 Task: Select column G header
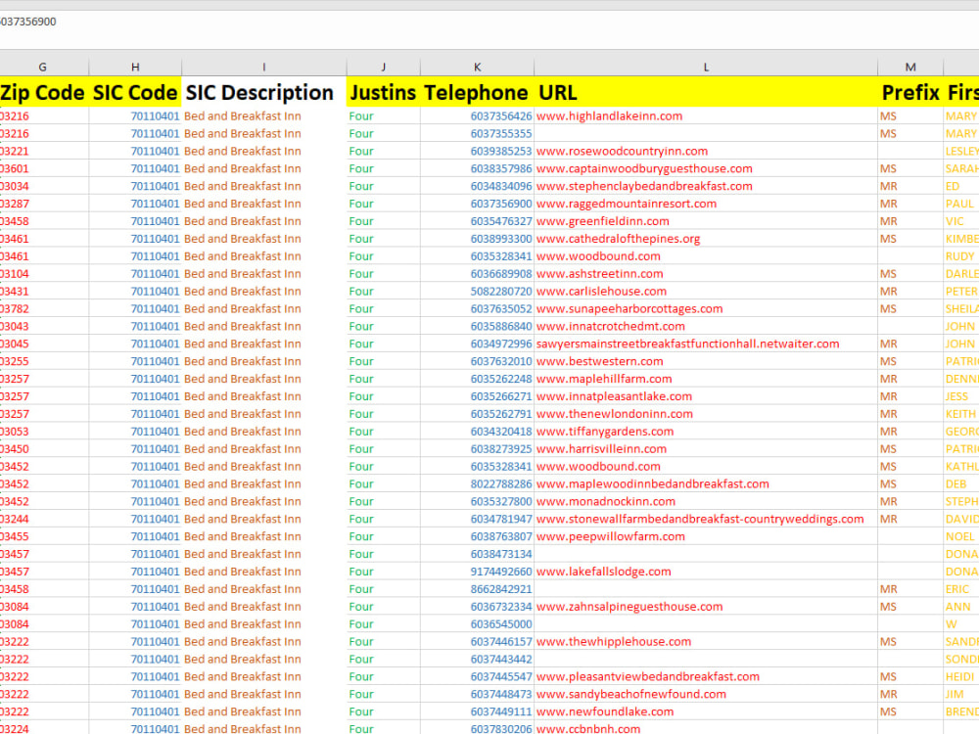pos(44,67)
